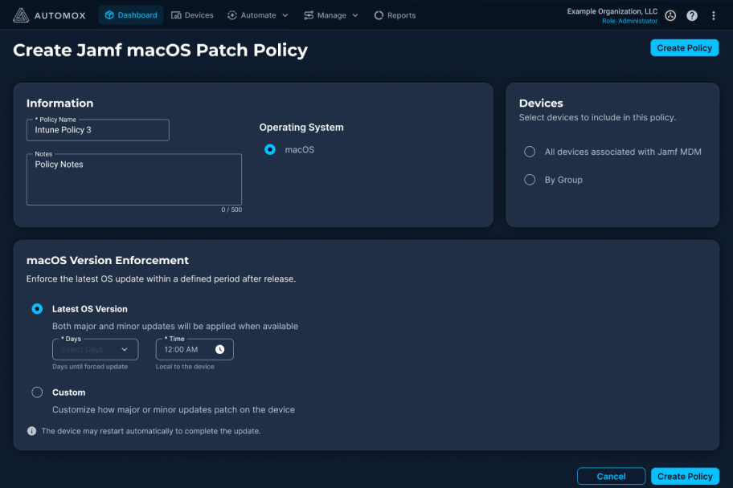Click the 'Local to the device' hint
The image size is (733, 488).
tap(185, 367)
